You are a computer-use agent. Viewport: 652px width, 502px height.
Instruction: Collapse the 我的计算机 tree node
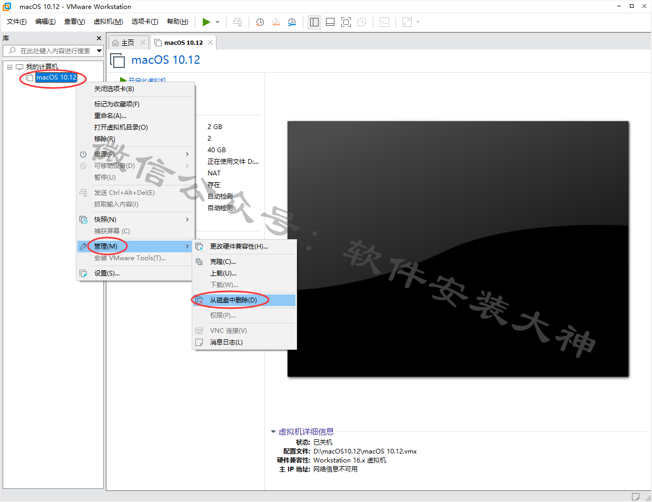coord(9,67)
